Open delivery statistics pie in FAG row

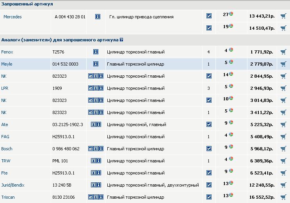pyautogui.click(x=231, y=134)
